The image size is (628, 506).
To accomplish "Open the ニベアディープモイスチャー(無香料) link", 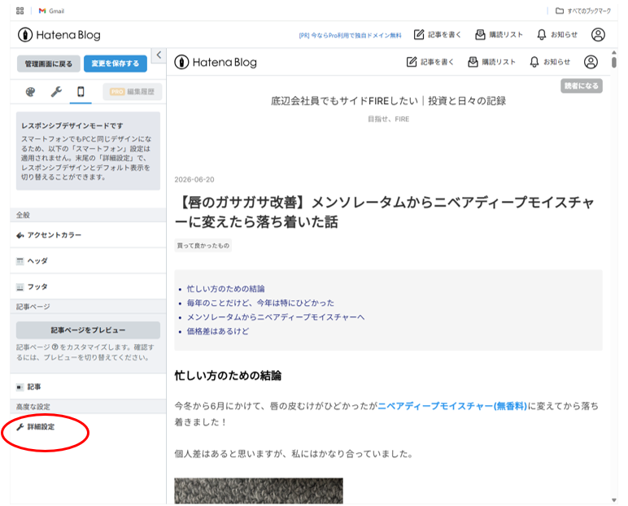I will click(452, 406).
